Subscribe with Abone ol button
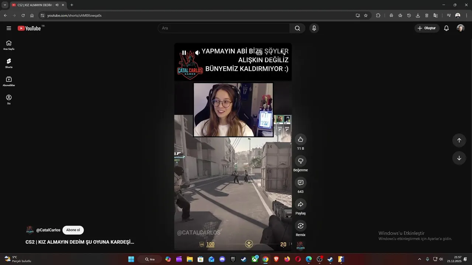Screen dimensions: 472x265 [73, 230]
